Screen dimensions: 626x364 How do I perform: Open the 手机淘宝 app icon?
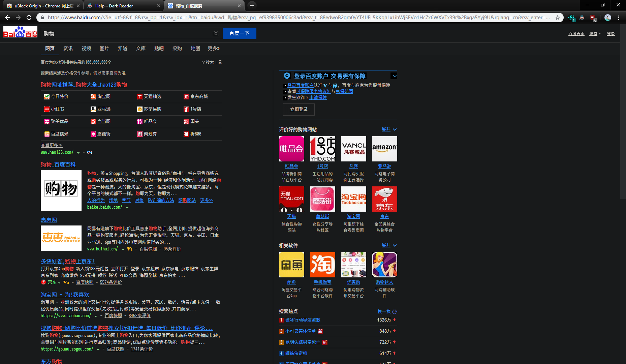[x=322, y=265]
